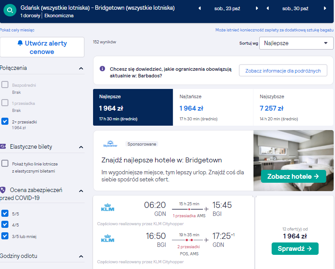Click Sprawdź button for KLM offer
The width and height of the screenshot is (335, 269).
[x=295, y=249]
